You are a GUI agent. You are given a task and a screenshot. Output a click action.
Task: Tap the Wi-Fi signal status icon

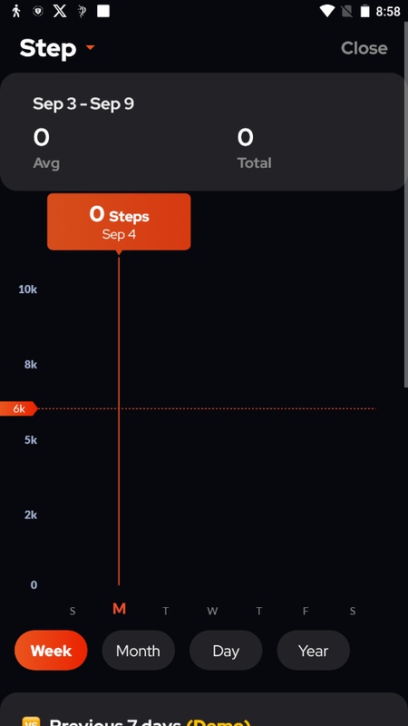click(x=327, y=11)
